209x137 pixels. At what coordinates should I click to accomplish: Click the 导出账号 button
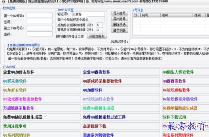click(120, 19)
